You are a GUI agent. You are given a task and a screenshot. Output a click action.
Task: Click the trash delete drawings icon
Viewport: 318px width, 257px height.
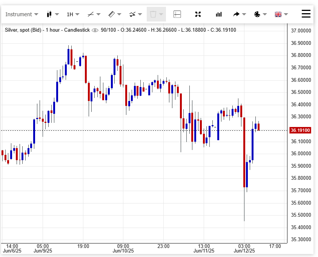pos(153,14)
